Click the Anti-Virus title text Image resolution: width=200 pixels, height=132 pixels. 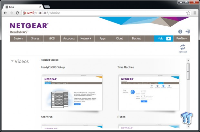tap(46, 117)
